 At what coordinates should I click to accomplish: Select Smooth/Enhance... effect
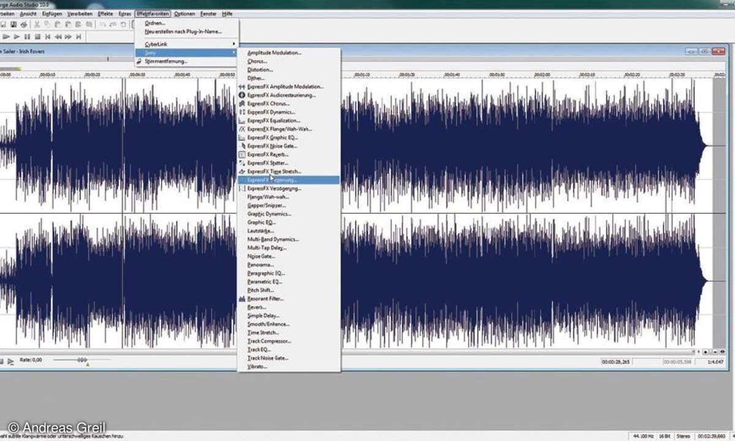[x=288, y=324]
